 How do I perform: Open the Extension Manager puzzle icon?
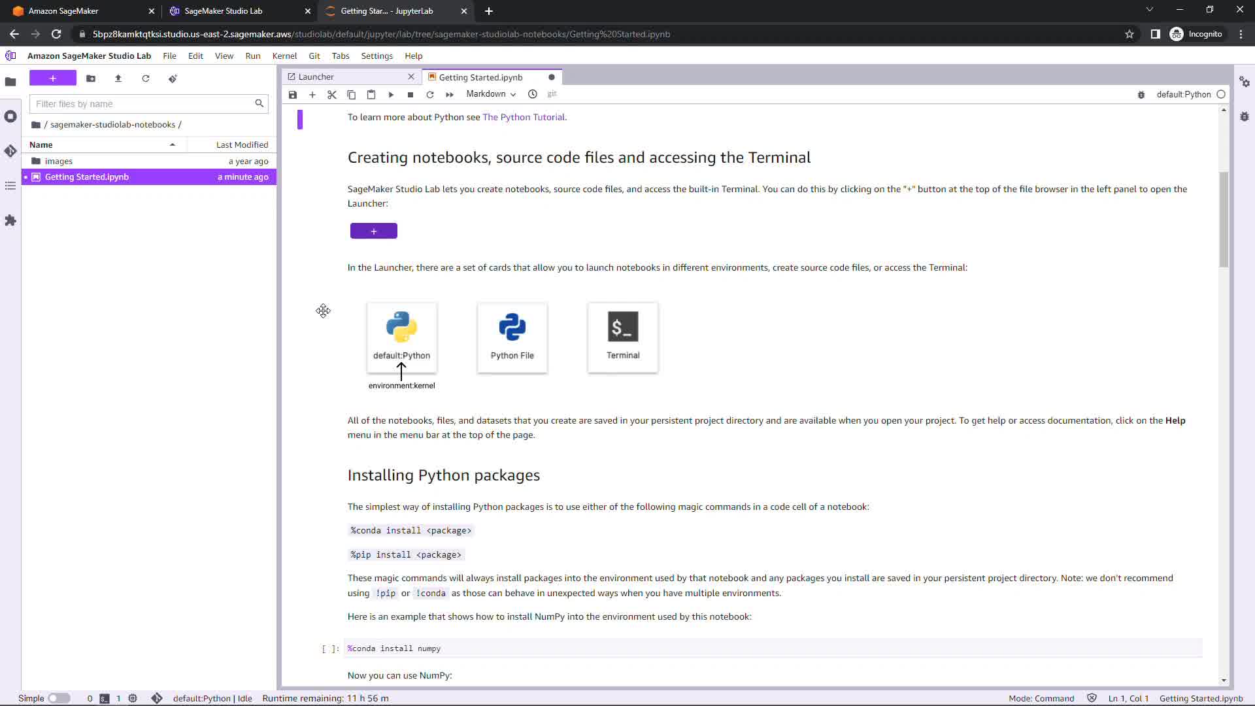pyautogui.click(x=10, y=220)
